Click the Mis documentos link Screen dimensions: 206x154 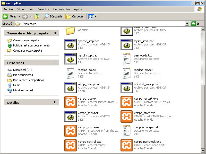23,75
